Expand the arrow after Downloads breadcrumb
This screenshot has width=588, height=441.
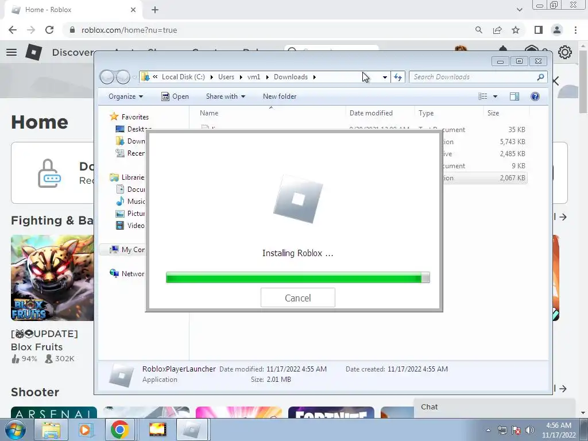[314, 77]
